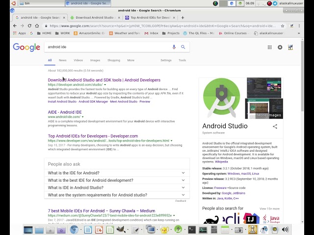Click the speaker volume icon in dock
The height and width of the screenshot is (235, 314).
coord(285,230)
